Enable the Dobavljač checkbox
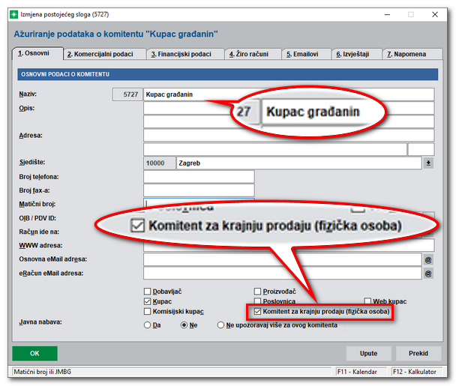 point(147,291)
